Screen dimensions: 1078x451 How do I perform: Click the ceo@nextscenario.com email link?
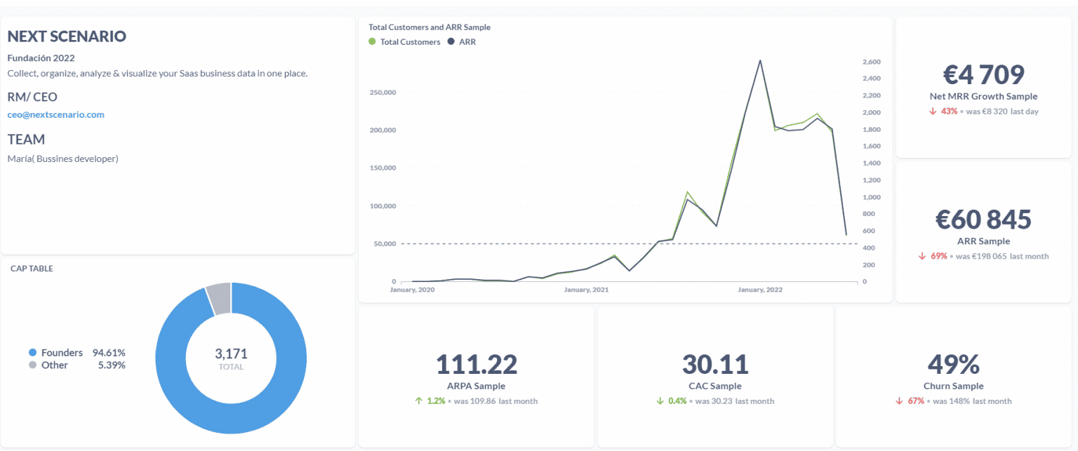pyautogui.click(x=55, y=114)
